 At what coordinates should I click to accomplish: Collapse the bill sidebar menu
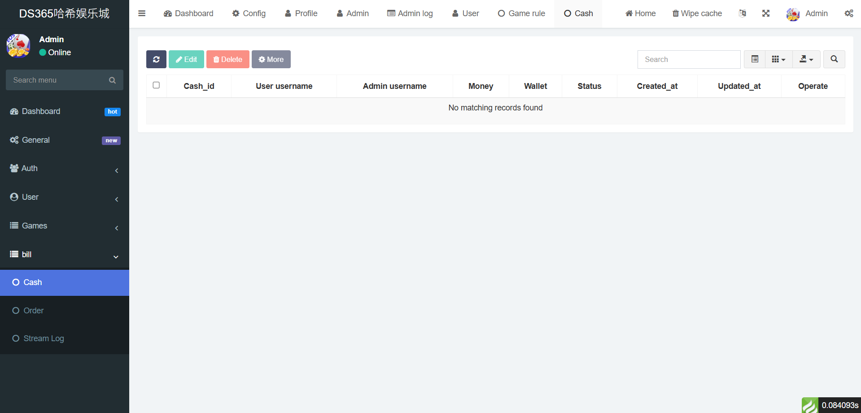tap(65, 255)
